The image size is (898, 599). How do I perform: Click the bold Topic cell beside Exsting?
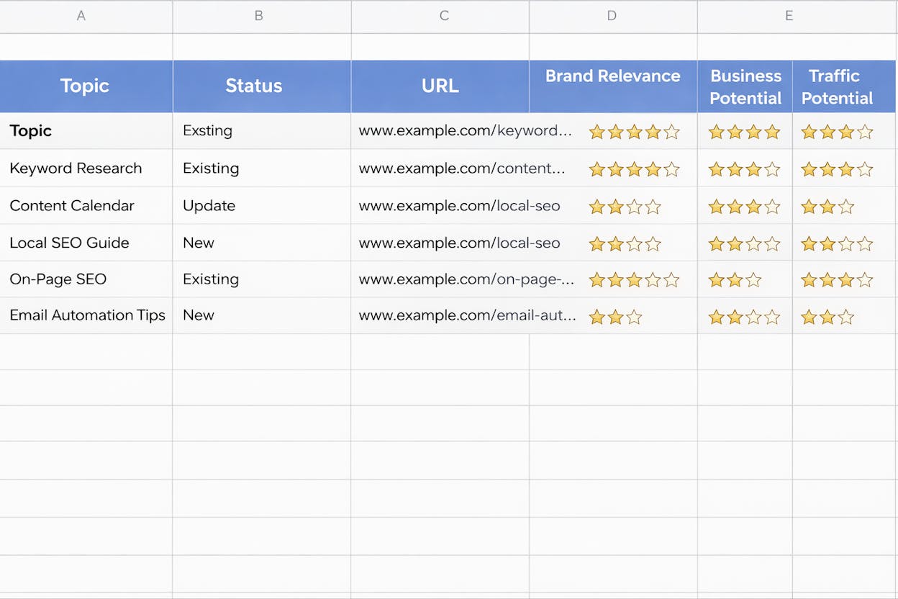tap(86, 131)
